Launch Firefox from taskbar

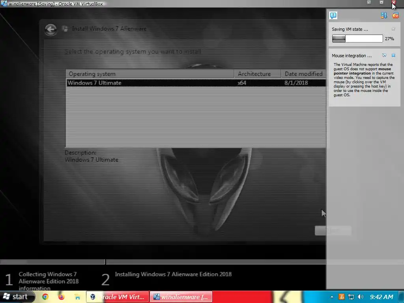tap(61, 297)
